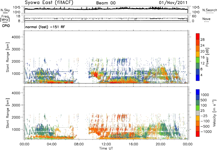Viewport: 217px width, 150px height.
Task: Select the 2000 km tick on velocity panel
Action: (x=16, y=117)
